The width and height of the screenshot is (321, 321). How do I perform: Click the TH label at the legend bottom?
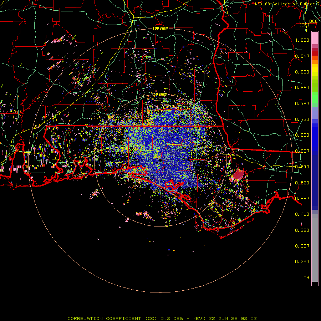pyautogui.click(x=306, y=278)
